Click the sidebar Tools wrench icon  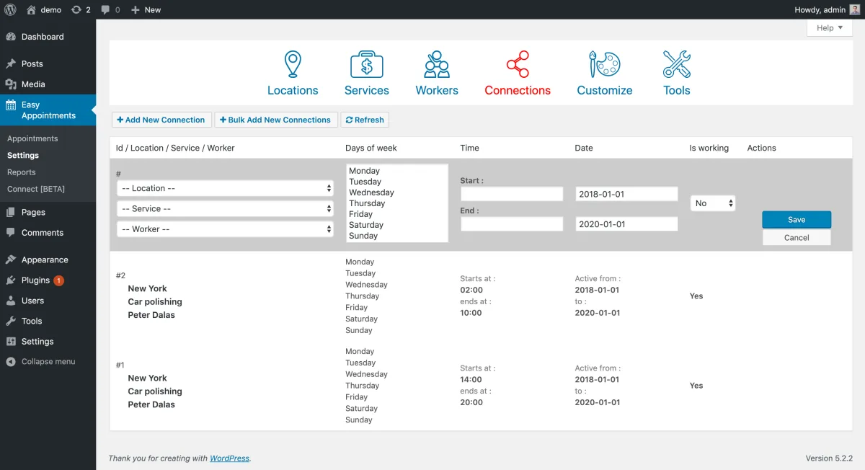pyautogui.click(x=11, y=321)
